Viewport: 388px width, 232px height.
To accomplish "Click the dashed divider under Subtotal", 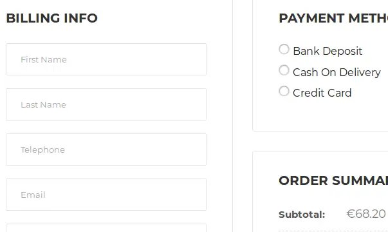I will [x=333, y=231].
